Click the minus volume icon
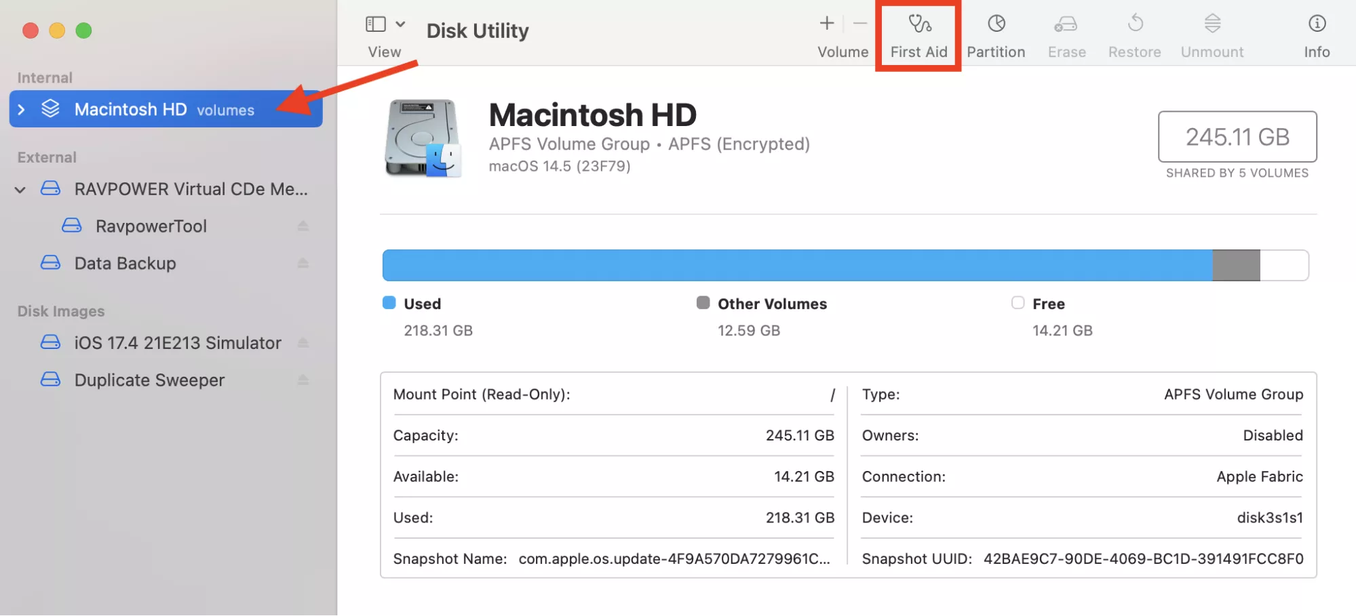The width and height of the screenshot is (1356, 616). [859, 23]
